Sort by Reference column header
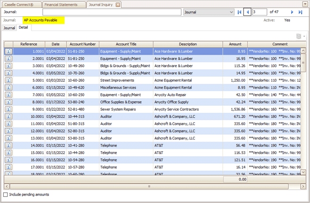 click(29, 44)
